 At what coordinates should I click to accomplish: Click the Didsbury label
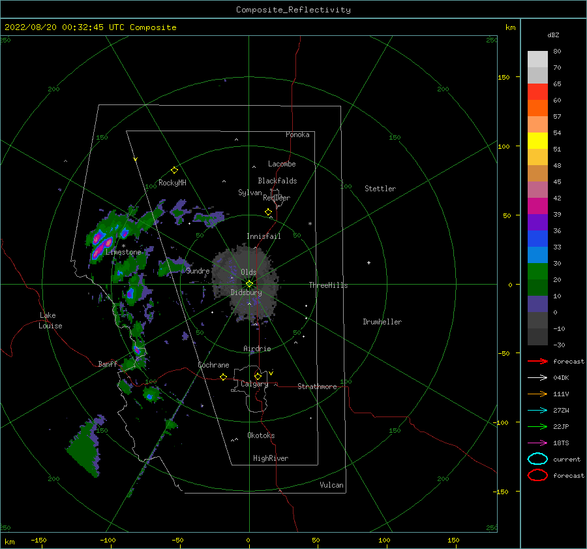246,292
